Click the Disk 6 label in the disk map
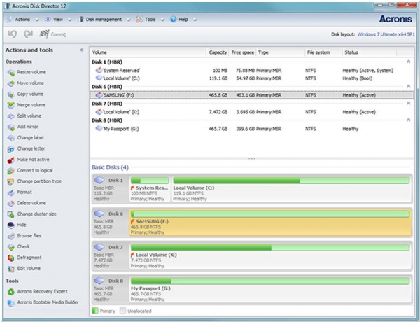This screenshot has width=420, height=322. click(115, 213)
